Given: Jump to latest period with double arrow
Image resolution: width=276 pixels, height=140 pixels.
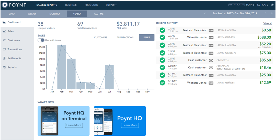Looking at the screenshot, I should [271, 13].
